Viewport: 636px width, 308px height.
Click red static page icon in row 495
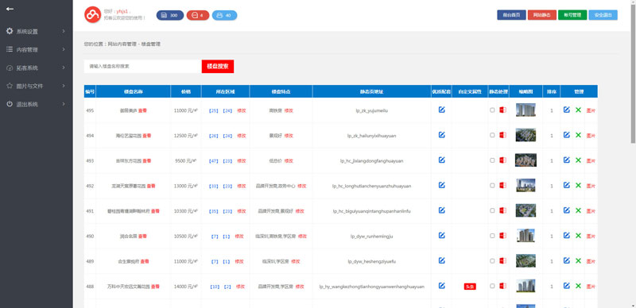502,110
